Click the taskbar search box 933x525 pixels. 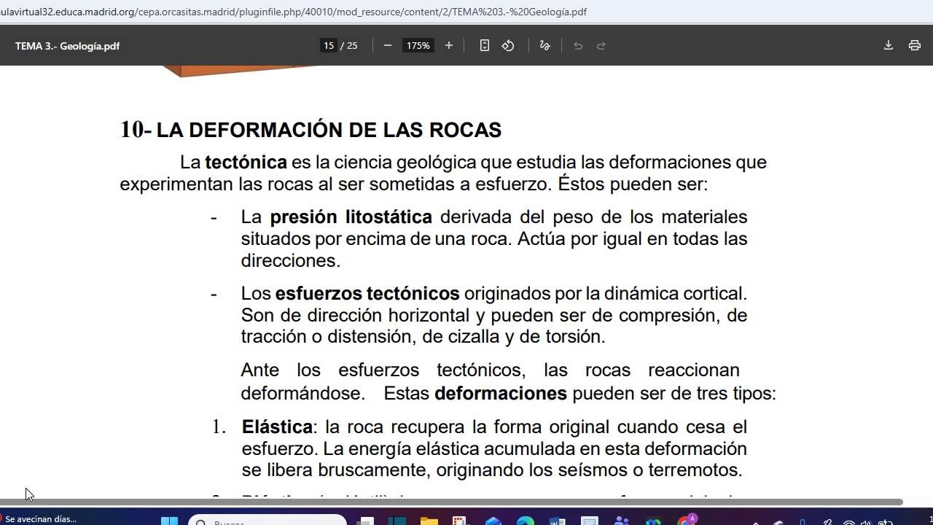pos(268,521)
